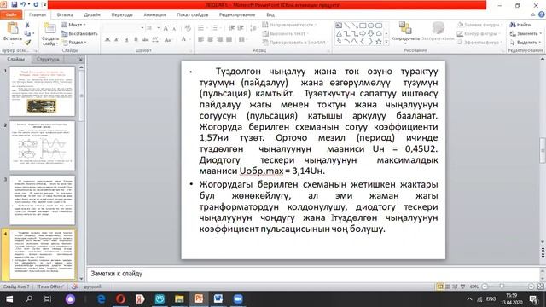Redo the last action
The image size is (546, 307).
pyautogui.click(x=36, y=5)
